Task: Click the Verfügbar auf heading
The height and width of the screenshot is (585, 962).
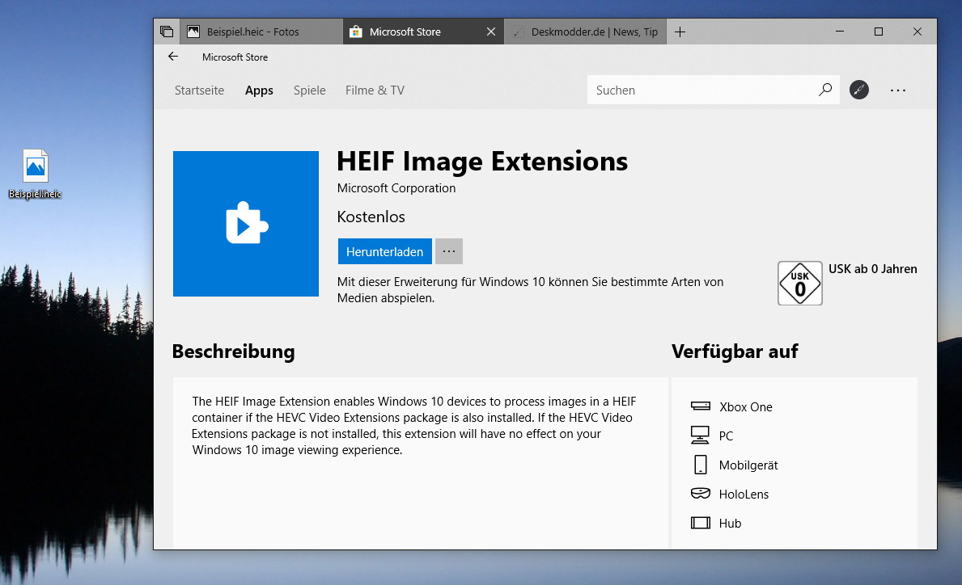Action: tap(735, 351)
